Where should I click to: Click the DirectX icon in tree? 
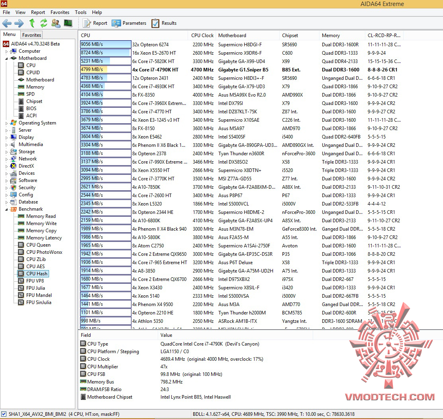click(x=14, y=166)
